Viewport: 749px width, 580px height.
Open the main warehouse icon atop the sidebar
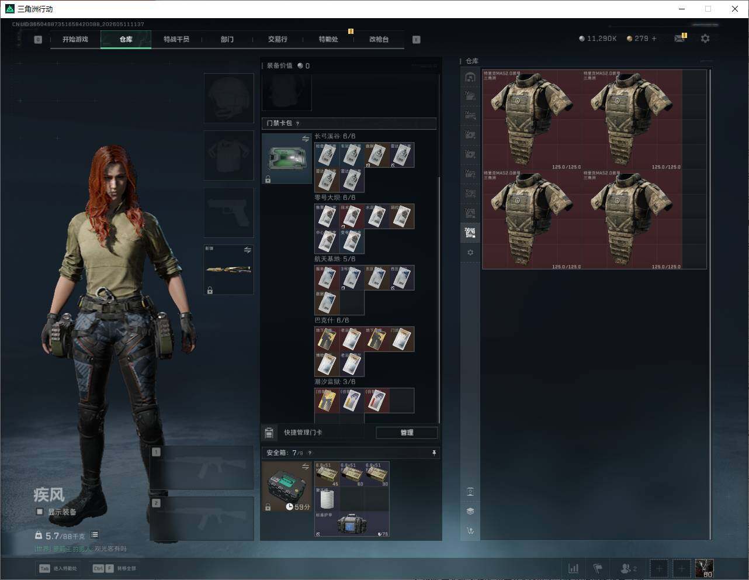[x=470, y=77]
